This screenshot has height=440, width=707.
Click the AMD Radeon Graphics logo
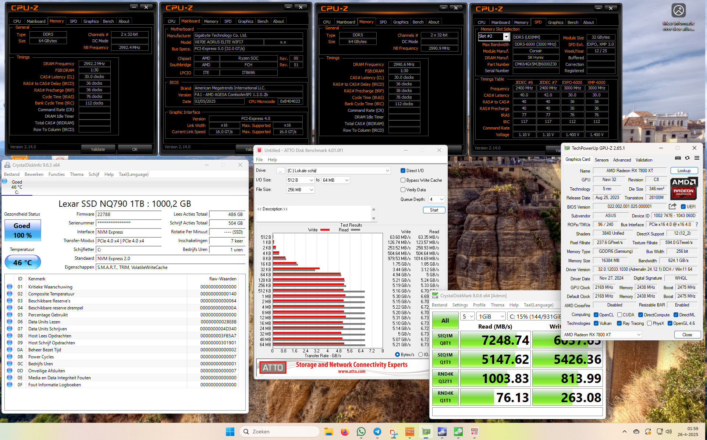pos(683,188)
